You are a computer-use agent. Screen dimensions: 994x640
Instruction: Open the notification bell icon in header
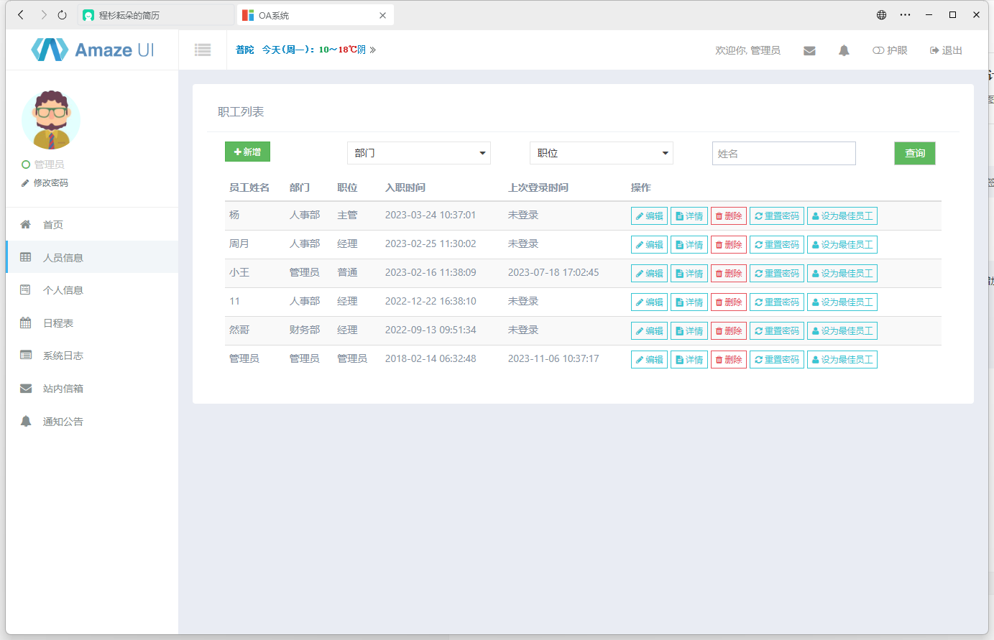(844, 50)
